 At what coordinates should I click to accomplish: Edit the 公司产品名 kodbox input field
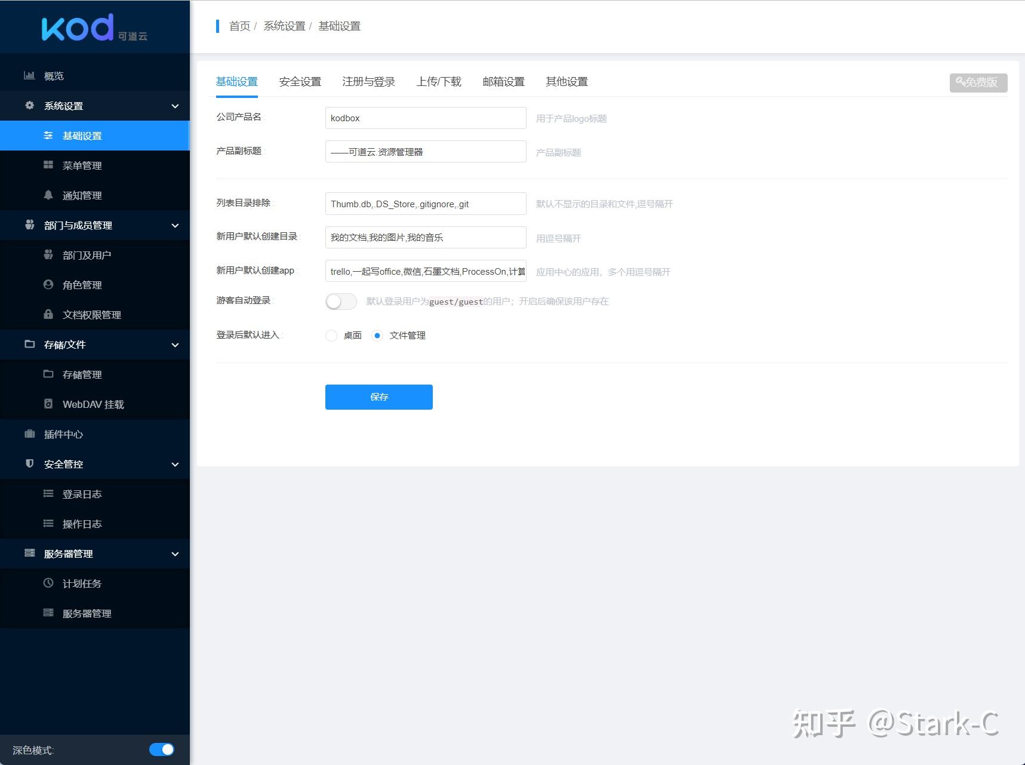(425, 118)
